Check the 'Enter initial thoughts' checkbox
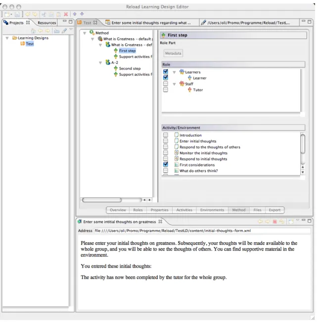 pyautogui.click(x=166, y=141)
